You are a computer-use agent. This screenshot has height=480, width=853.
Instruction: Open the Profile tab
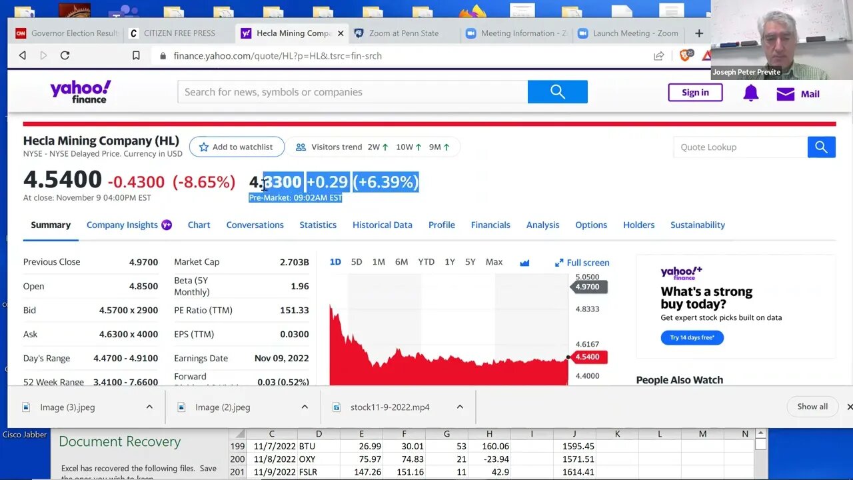point(442,225)
